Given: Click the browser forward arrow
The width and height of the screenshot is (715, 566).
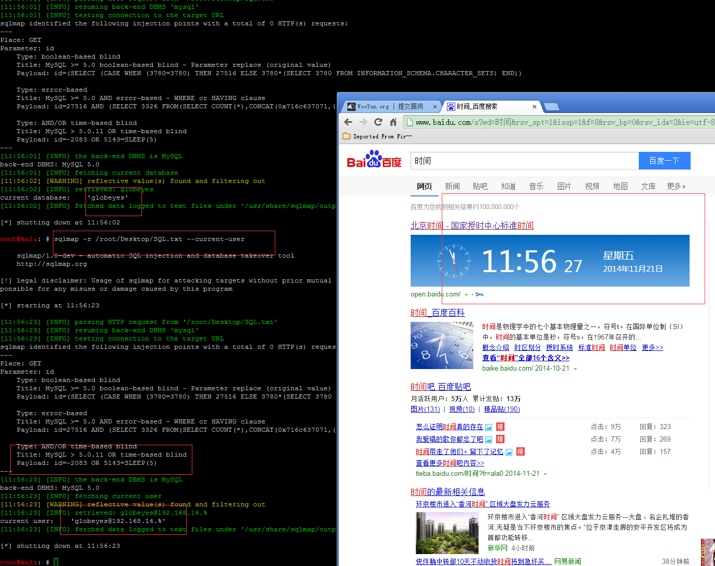Looking at the screenshot, I should [x=363, y=122].
